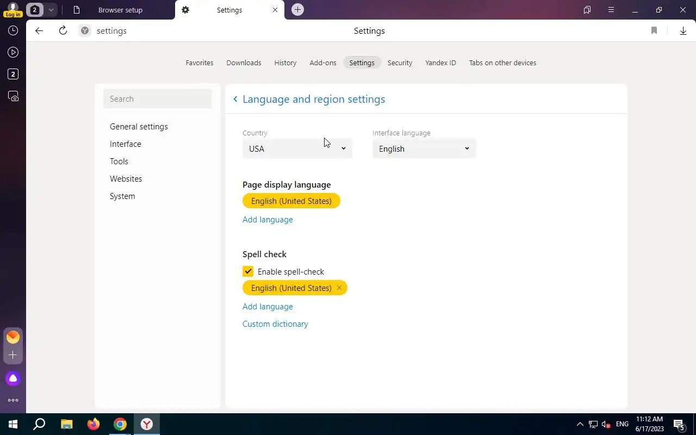Image resolution: width=696 pixels, height=435 pixels.
Task: Remove English (United States) from spell check
Action: pyautogui.click(x=339, y=288)
